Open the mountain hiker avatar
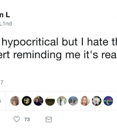The image size is (117, 130). point(73,101)
